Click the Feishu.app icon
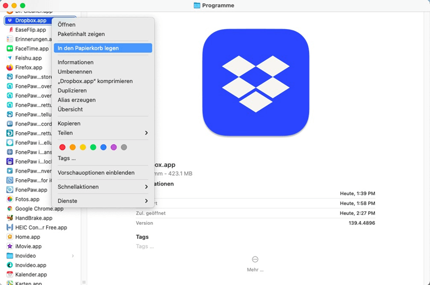 click(10, 58)
